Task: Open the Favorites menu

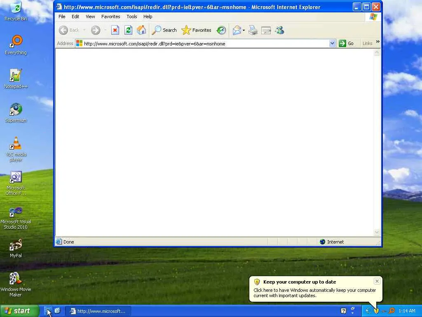Action: click(110, 17)
